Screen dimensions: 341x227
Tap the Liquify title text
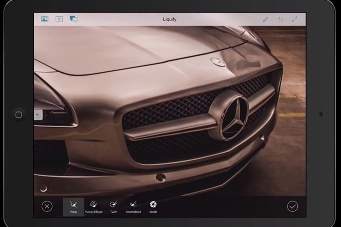coord(170,20)
